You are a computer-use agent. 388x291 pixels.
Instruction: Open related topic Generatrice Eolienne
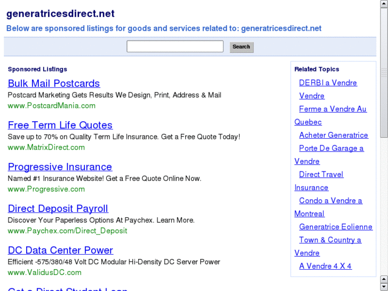(336, 227)
